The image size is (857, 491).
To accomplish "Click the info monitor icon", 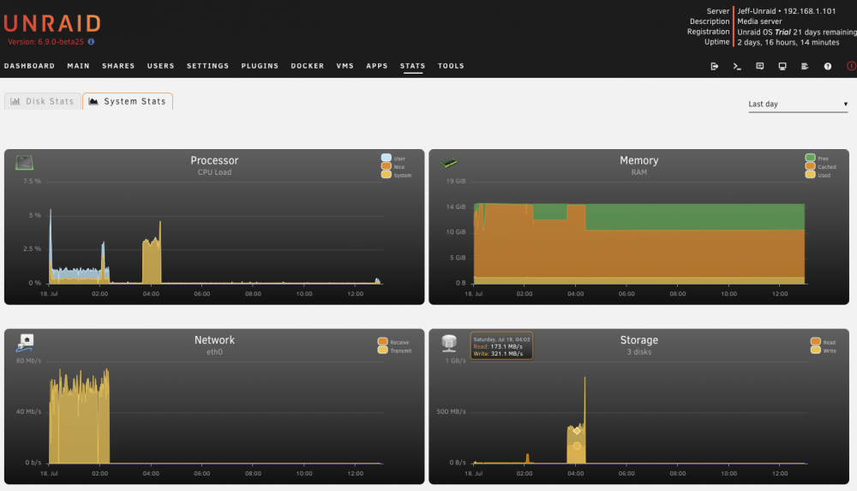I will pyautogui.click(x=782, y=66).
